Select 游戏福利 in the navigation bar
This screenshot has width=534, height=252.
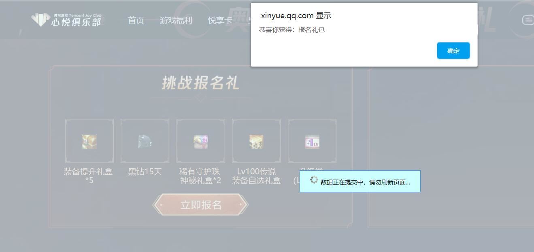(x=177, y=20)
